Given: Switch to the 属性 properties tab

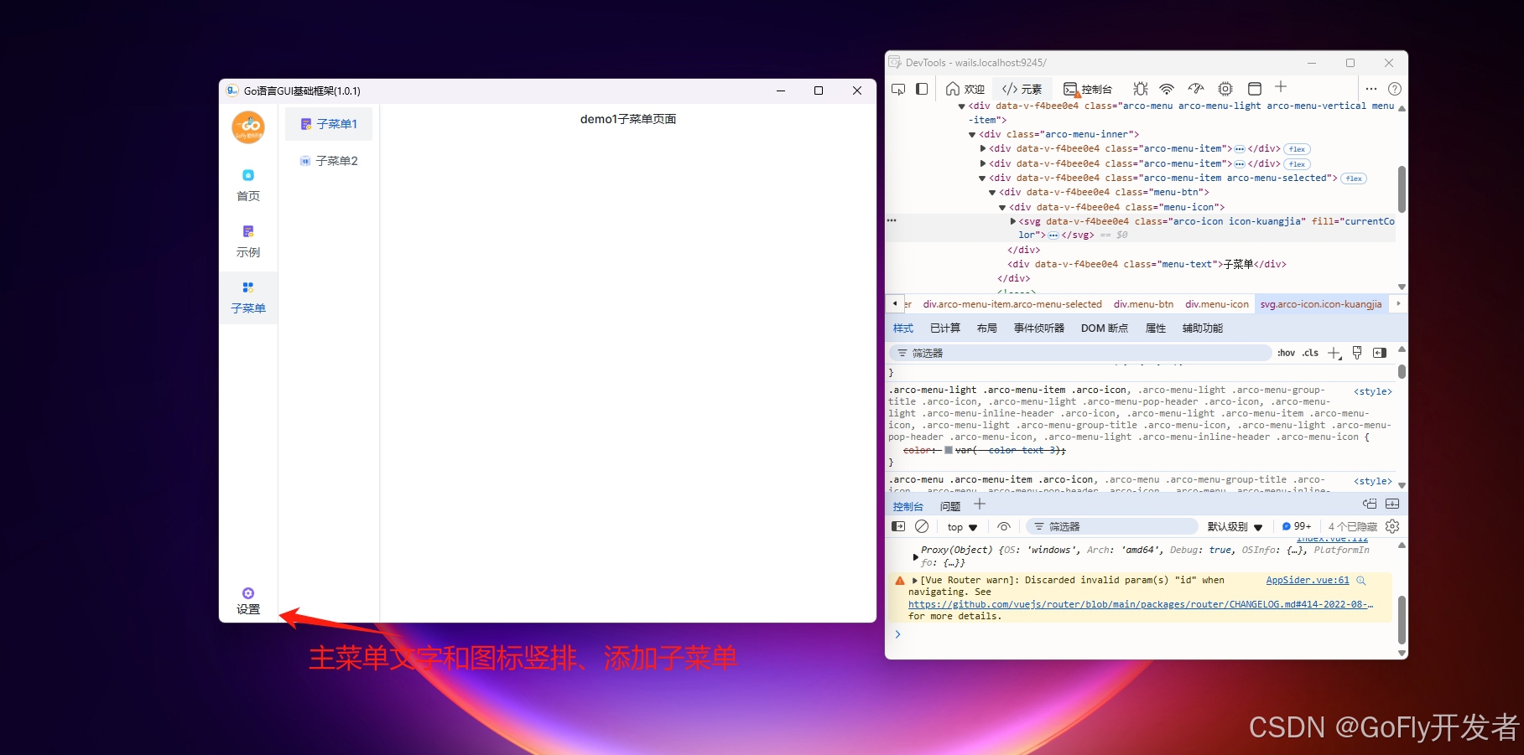Looking at the screenshot, I should tap(1156, 328).
